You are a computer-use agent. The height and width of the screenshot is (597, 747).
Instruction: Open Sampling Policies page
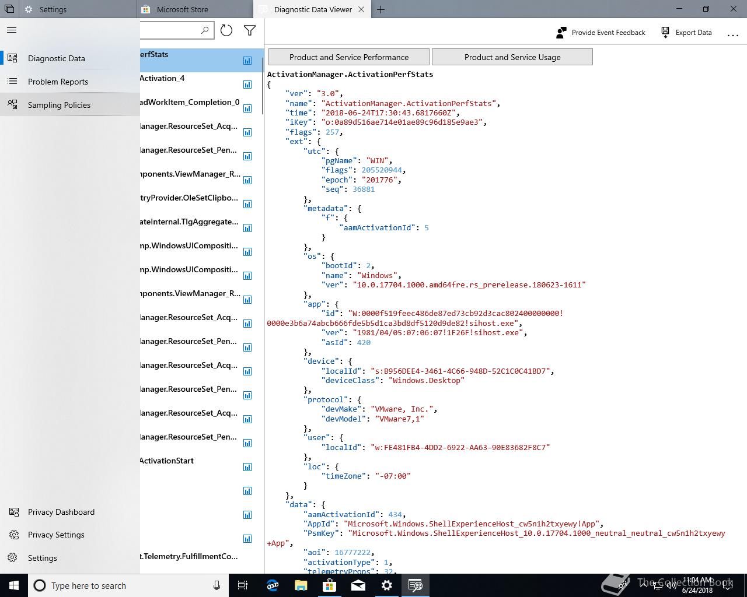[70, 105]
